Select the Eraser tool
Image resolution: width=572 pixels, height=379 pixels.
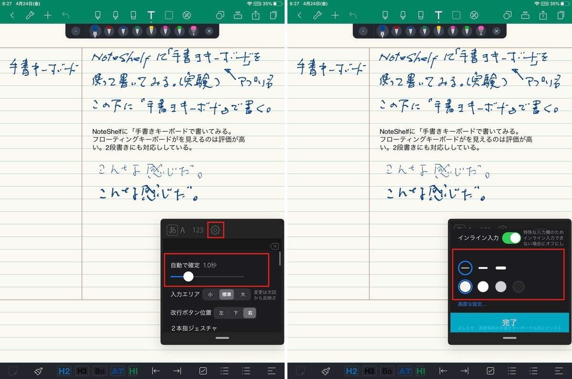pyautogui.click(x=133, y=14)
